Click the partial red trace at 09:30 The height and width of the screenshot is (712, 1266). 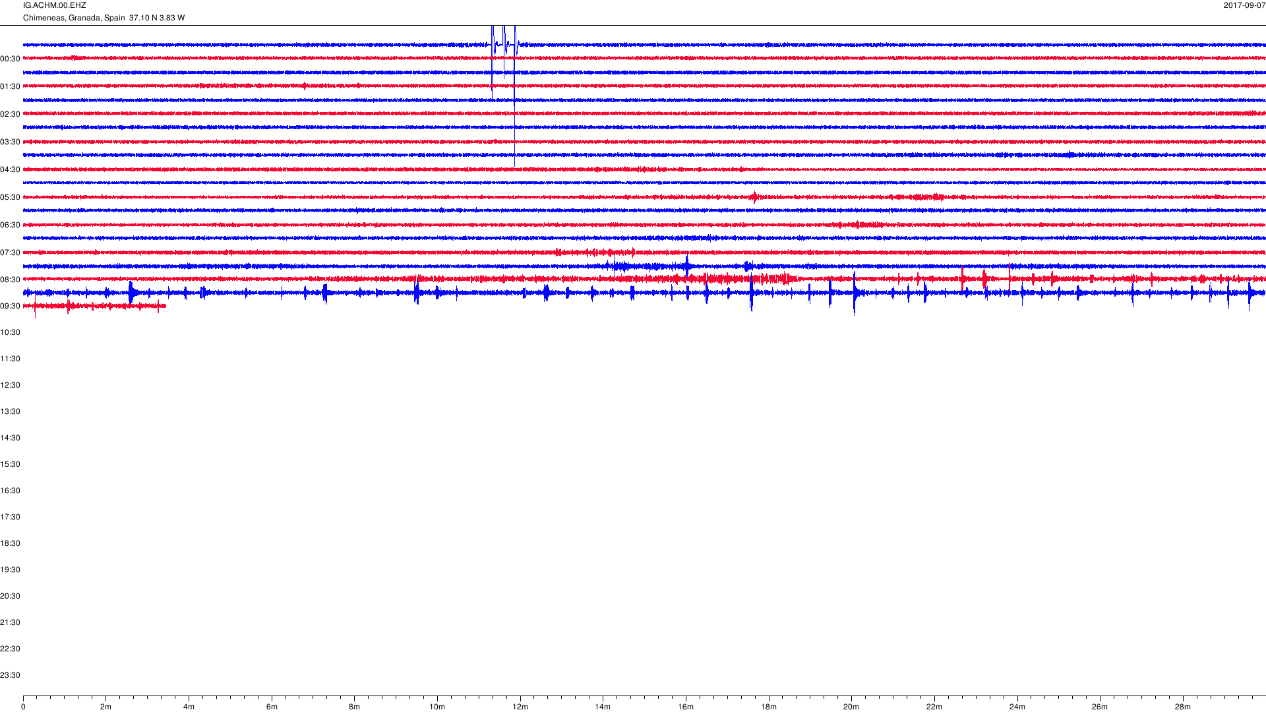(94, 306)
